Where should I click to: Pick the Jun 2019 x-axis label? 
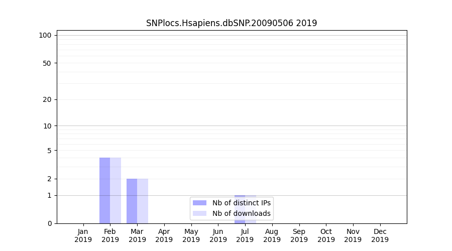click(x=218, y=235)
